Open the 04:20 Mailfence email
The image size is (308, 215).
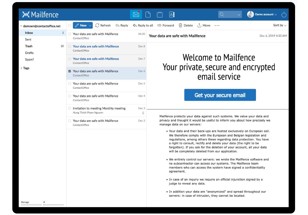(x=106, y=36)
